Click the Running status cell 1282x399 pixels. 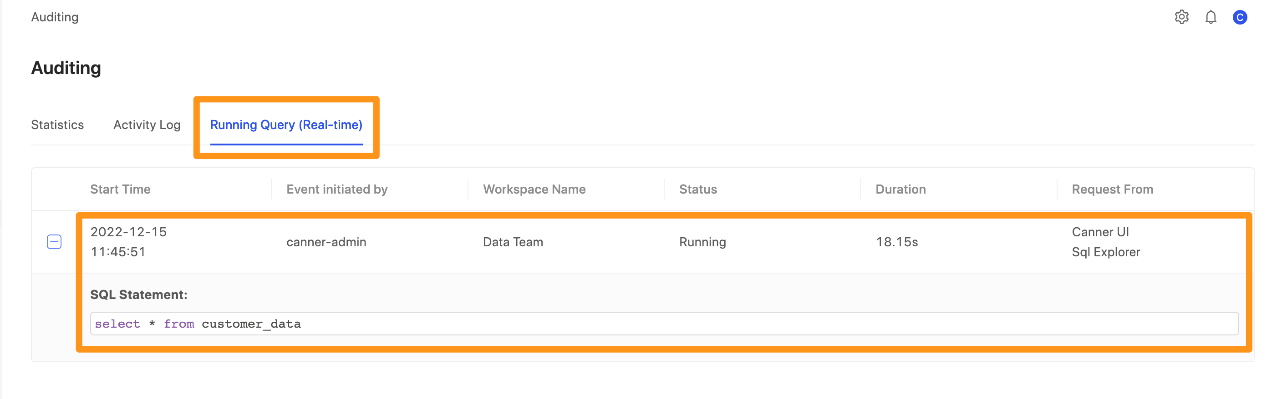(x=702, y=242)
